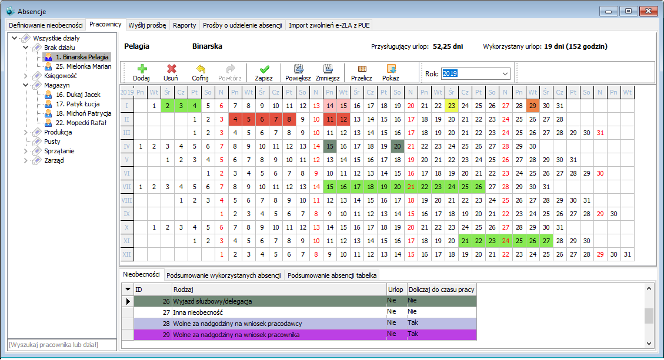Click the Cofnij undo arrow icon
This screenshot has height=360, width=664.
pos(201,69)
